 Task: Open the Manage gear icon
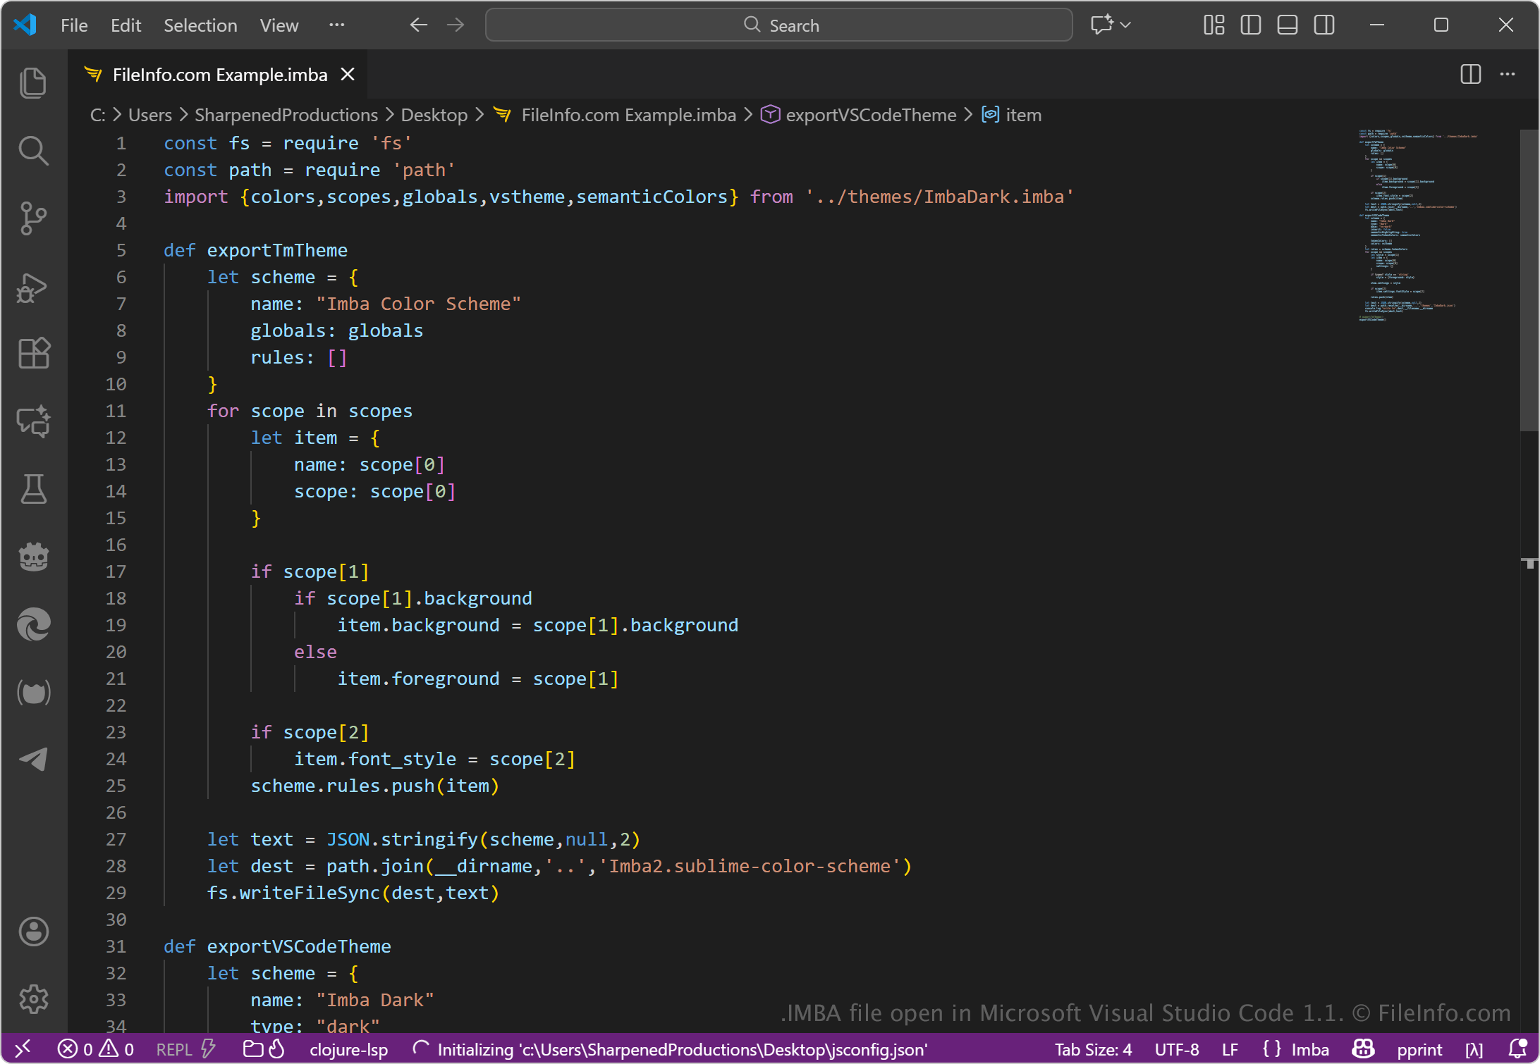click(33, 998)
